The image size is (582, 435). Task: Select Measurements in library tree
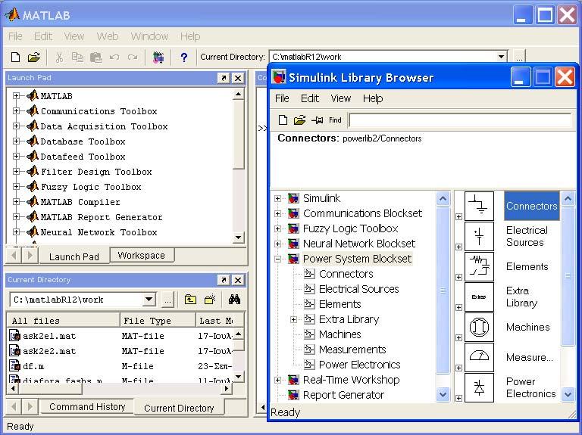[352, 350]
